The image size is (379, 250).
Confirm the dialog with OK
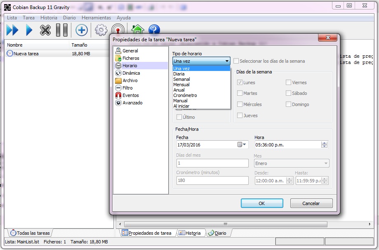262,203
